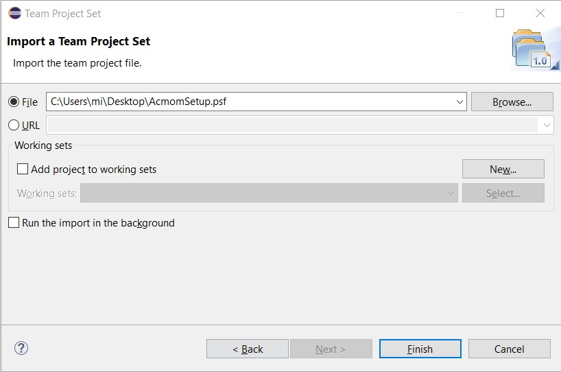Check Run the import in the background
The image size is (561, 372).
(x=14, y=222)
